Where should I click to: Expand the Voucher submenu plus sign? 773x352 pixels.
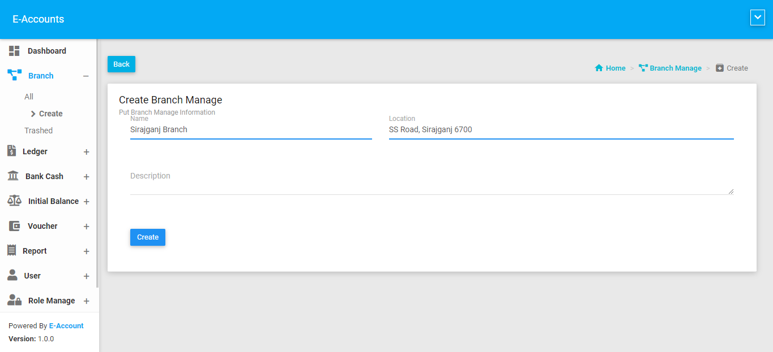point(86,227)
